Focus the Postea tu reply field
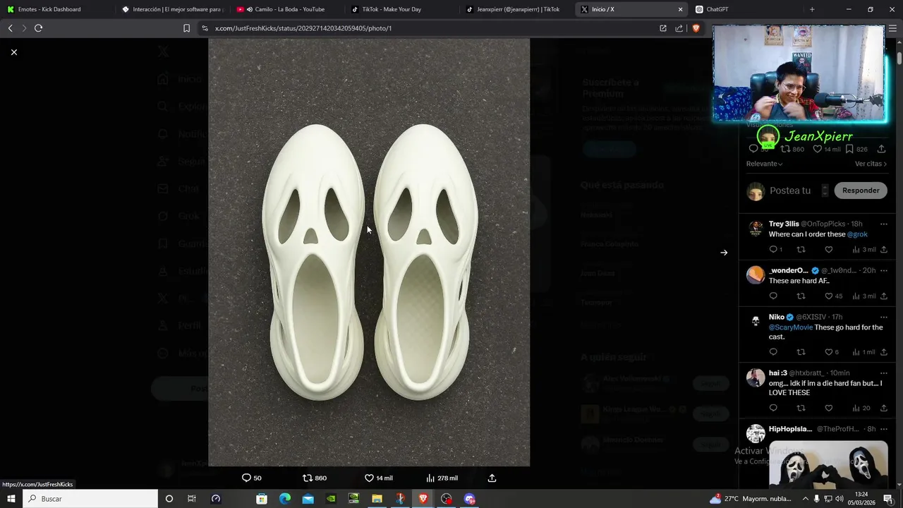Screen dimensions: 903x508 [790, 190]
